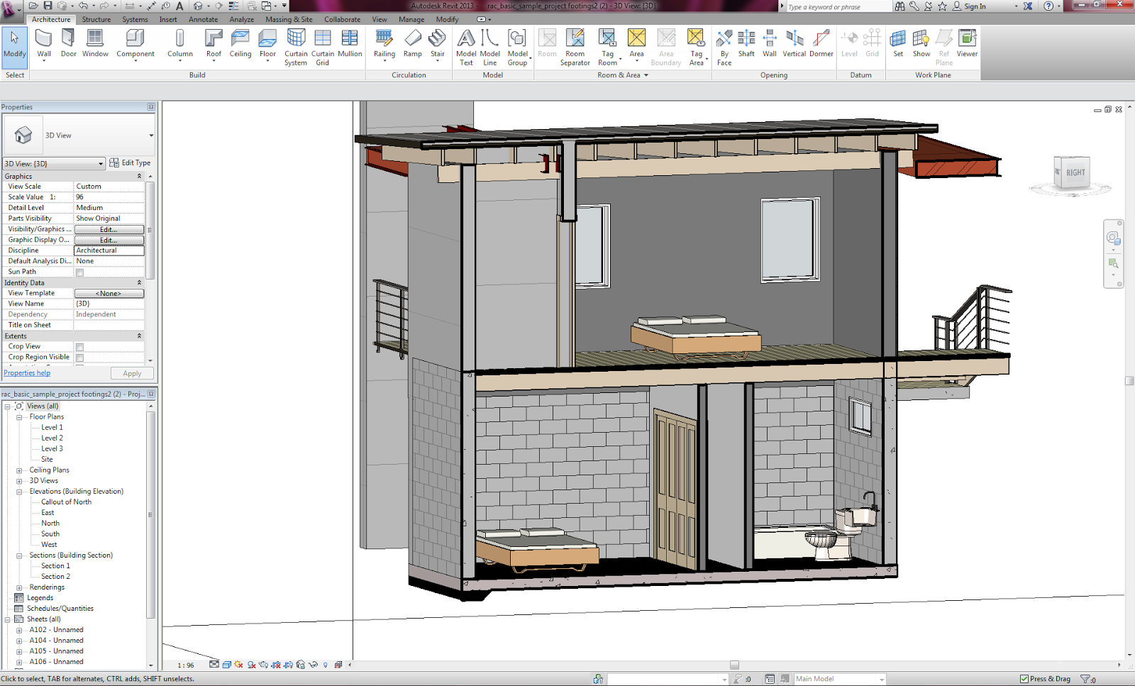Select the Wall tool in Build panel

click(x=44, y=43)
